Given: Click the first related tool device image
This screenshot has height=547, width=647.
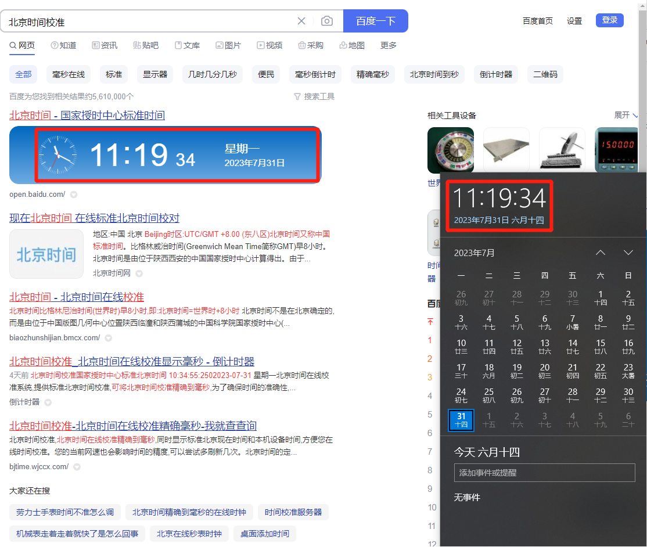Looking at the screenshot, I should [x=451, y=150].
